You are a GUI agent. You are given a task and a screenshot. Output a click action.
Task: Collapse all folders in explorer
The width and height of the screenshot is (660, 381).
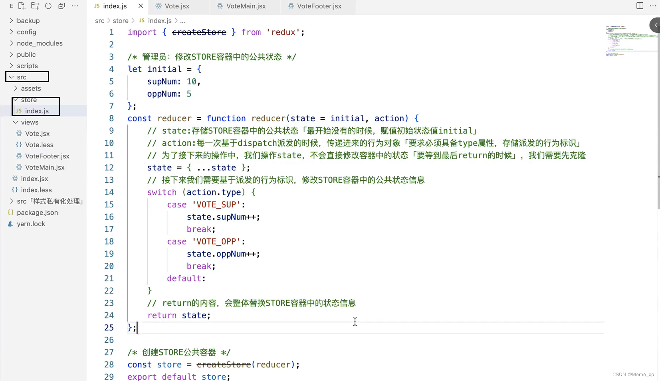pyautogui.click(x=61, y=6)
